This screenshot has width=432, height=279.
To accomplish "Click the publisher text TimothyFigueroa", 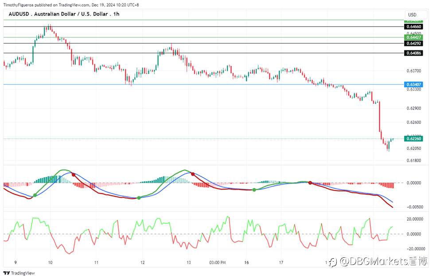I will [19, 5].
